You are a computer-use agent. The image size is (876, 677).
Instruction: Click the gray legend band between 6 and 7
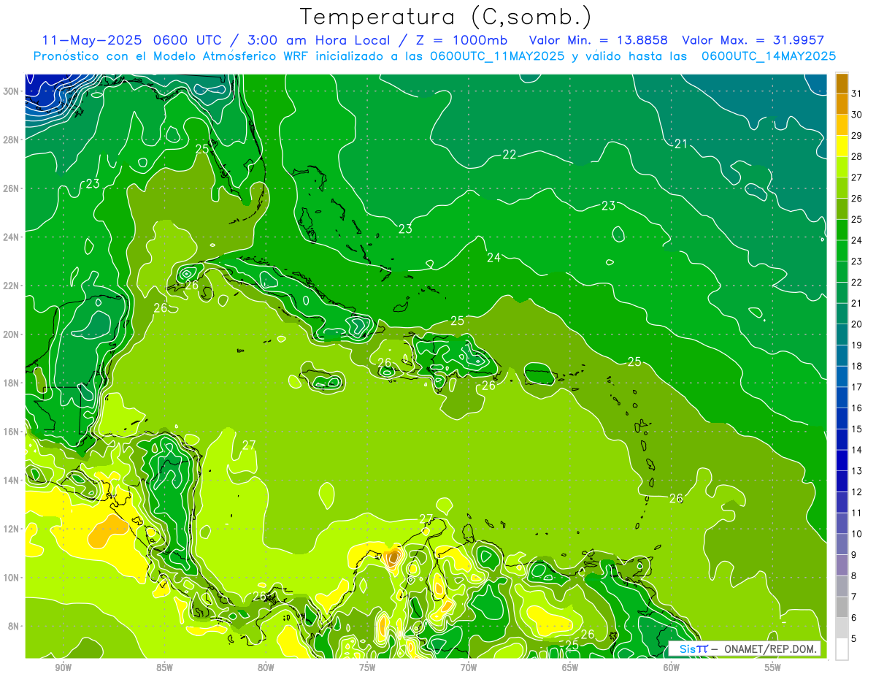point(842,608)
